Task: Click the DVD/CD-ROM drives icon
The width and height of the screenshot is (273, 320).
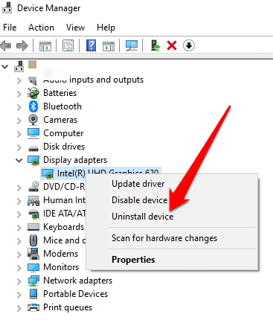Action: tap(33, 187)
